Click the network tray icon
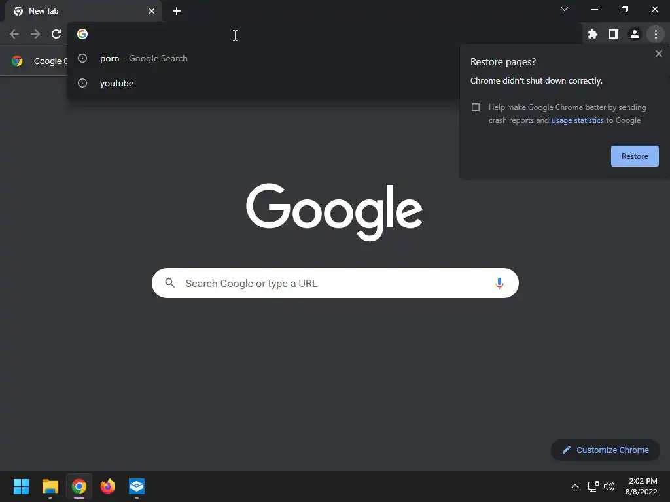This screenshot has height=502, width=670. coord(593,486)
